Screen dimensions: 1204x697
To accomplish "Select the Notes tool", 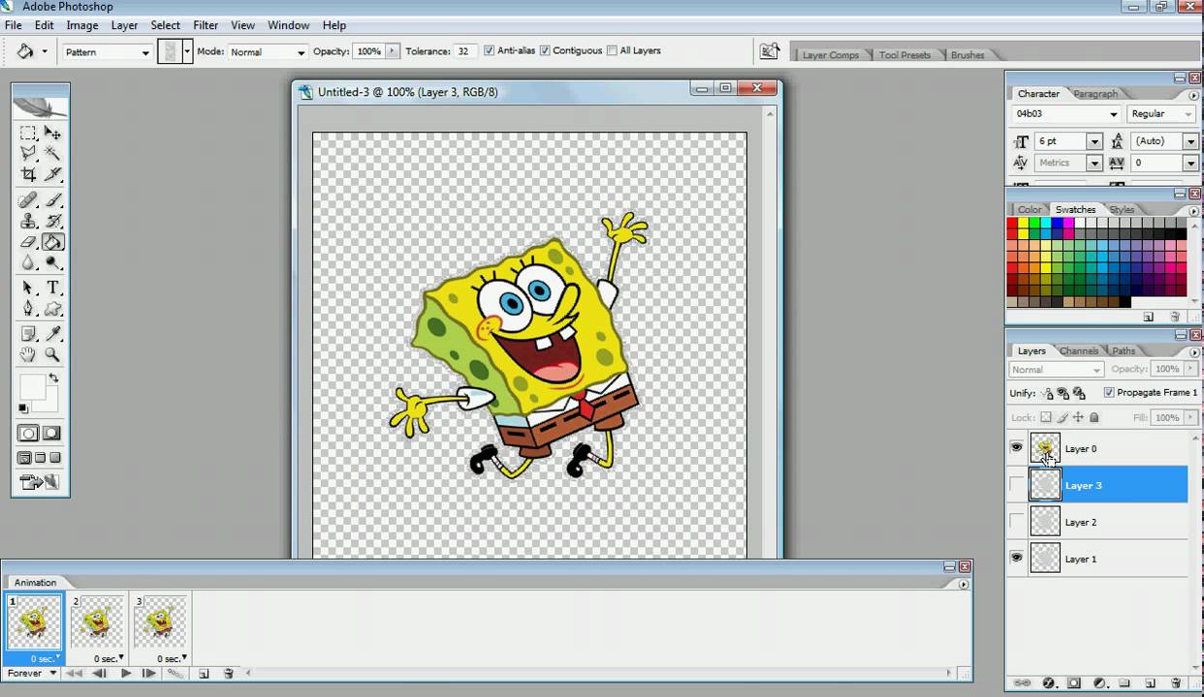I will point(28,334).
